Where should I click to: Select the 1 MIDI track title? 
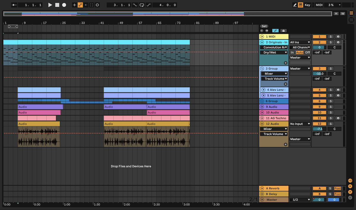pyautogui.click(x=274, y=36)
